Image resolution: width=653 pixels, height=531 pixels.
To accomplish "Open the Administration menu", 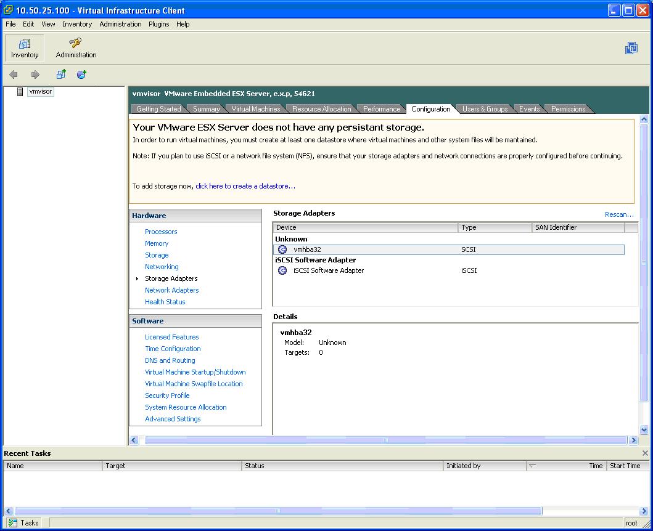I will click(120, 24).
